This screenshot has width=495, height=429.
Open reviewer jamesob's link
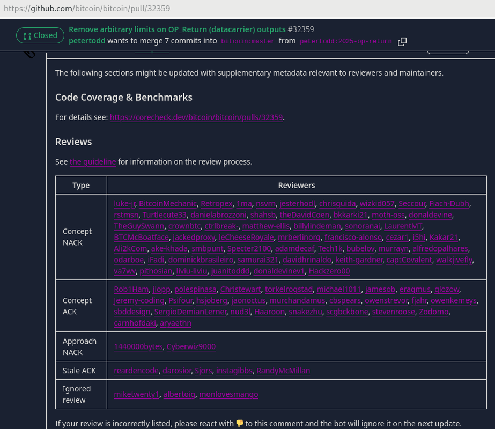click(380, 290)
